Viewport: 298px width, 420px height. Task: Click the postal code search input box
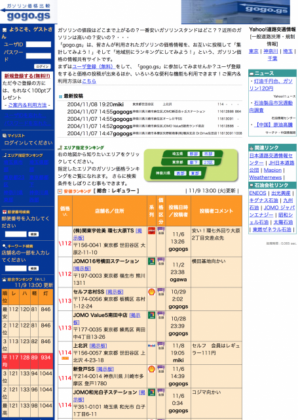[x=16, y=234]
